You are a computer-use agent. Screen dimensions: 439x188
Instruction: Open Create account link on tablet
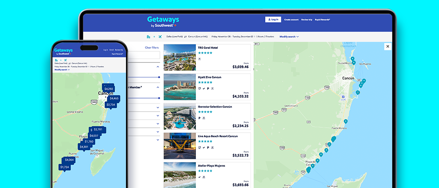[x=292, y=20]
